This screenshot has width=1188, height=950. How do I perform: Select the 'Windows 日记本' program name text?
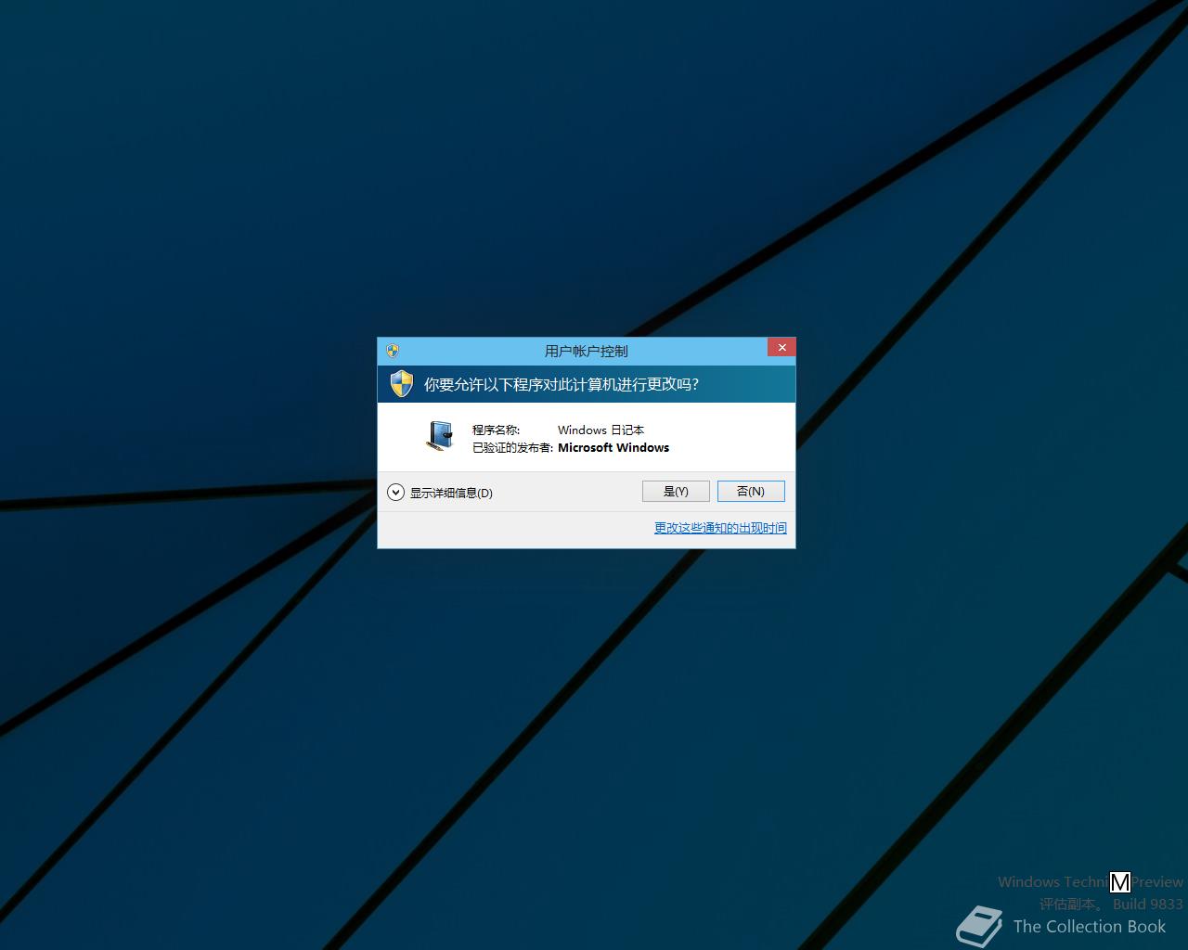coord(600,430)
